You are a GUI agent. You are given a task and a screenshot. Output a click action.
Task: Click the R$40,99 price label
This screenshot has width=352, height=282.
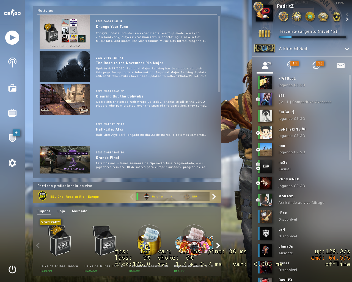pos(46,271)
